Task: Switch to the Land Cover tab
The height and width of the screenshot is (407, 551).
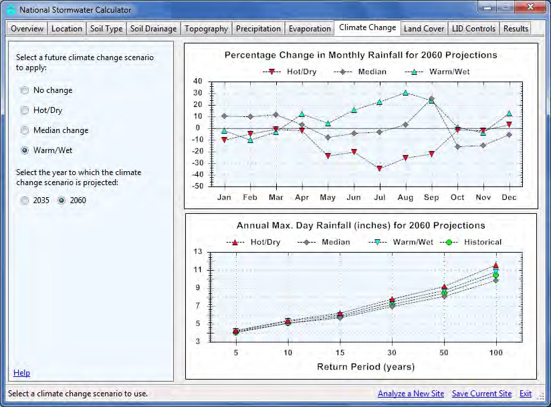Action: (424, 29)
